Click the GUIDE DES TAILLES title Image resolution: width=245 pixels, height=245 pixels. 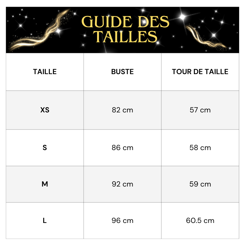[125, 29]
